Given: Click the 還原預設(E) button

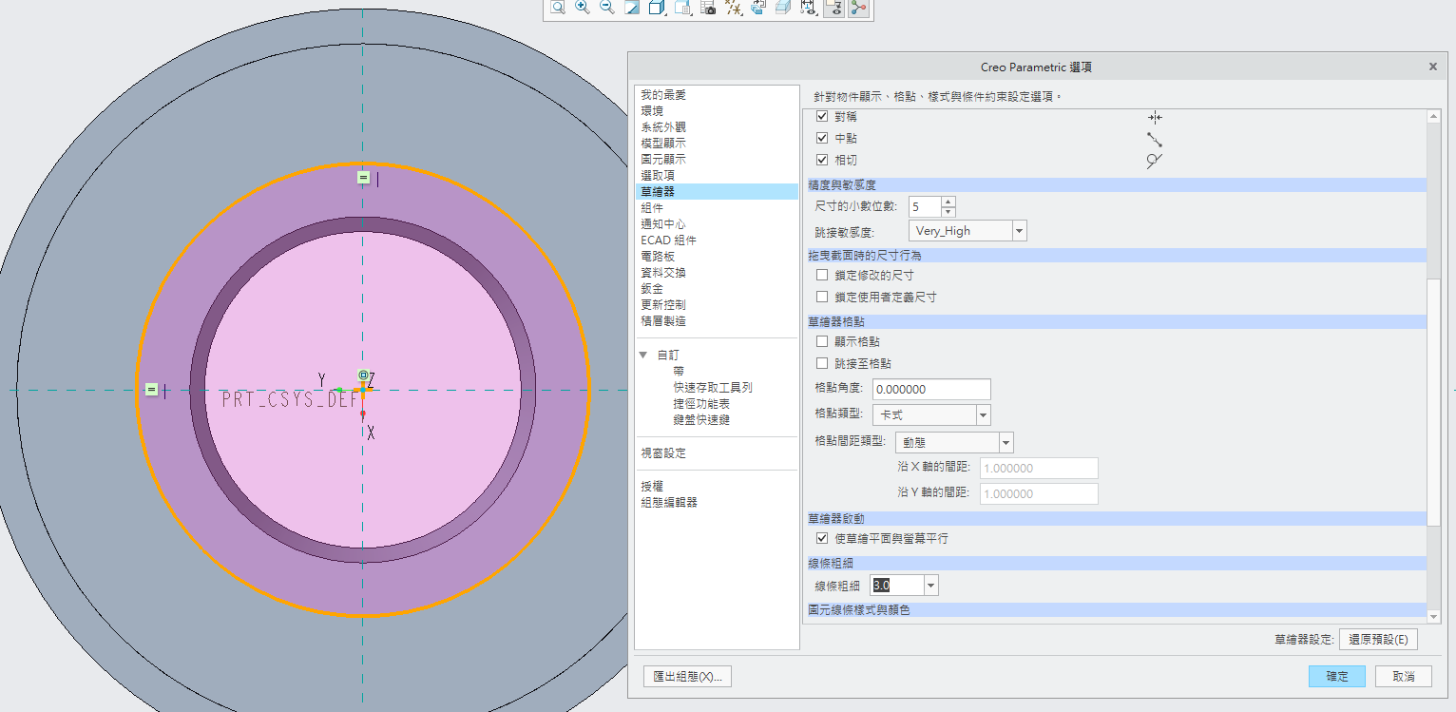Looking at the screenshot, I should tap(1377, 639).
